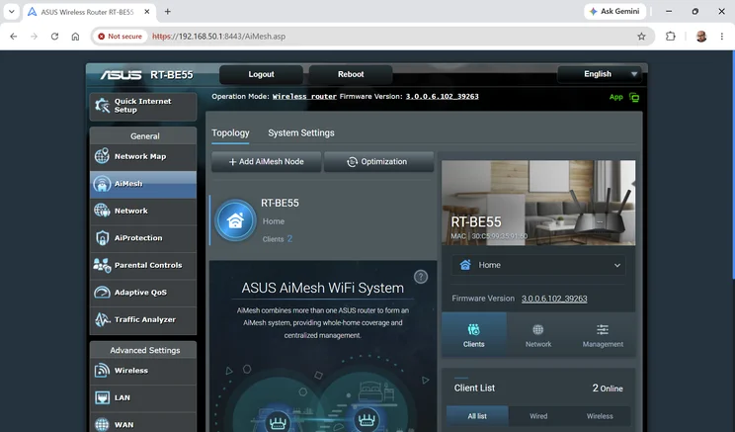This screenshot has width=735, height=432.
Task: Open the tab search dropdown arrow
Action: [11, 11]
